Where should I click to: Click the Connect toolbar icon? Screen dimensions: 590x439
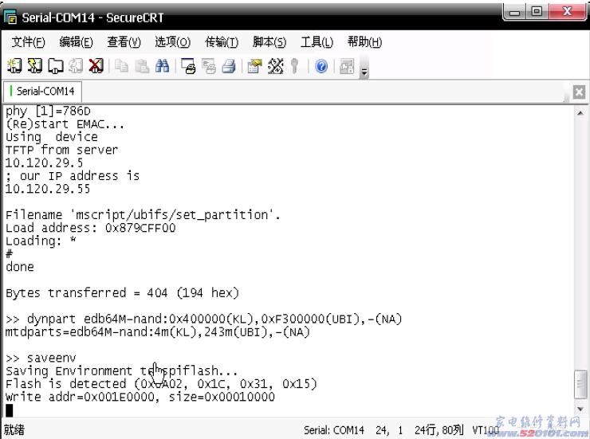pos(14,68)
